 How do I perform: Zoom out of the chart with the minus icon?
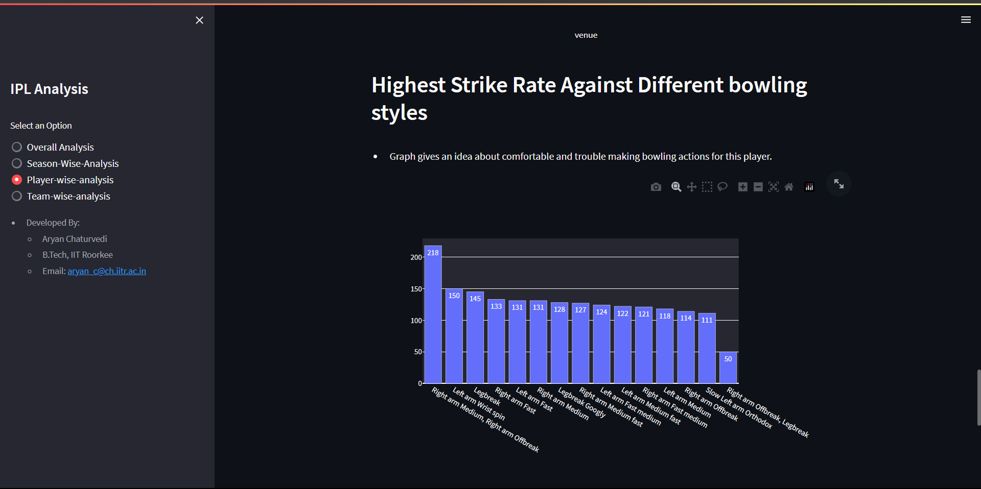click(758, 187)
